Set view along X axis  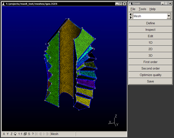pyautogui.click(x=4, y=134)
